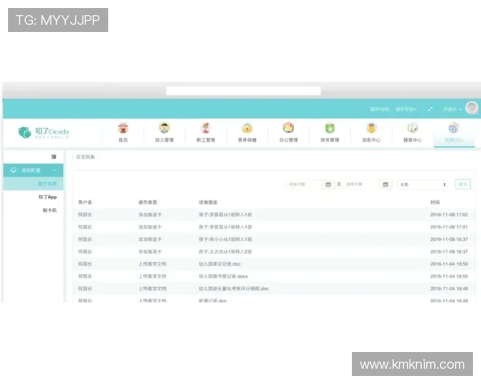Open the school selector dropdown in header
The width and height of the screenshot is (481, 384).
click(406, 109)
